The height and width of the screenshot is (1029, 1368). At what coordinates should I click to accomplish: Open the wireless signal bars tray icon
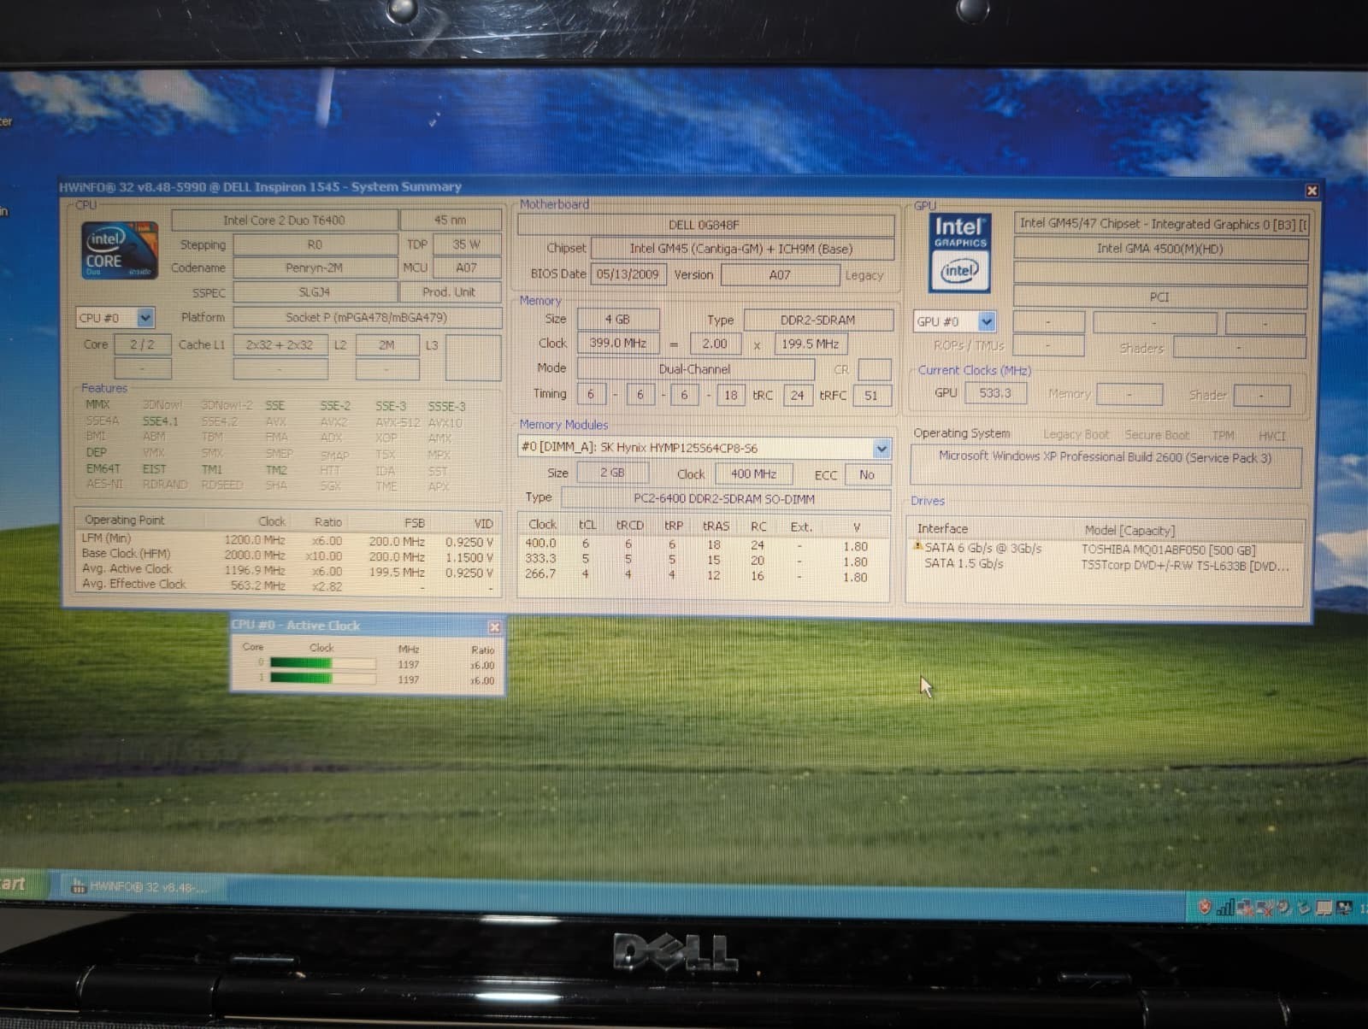[1224, 908]
